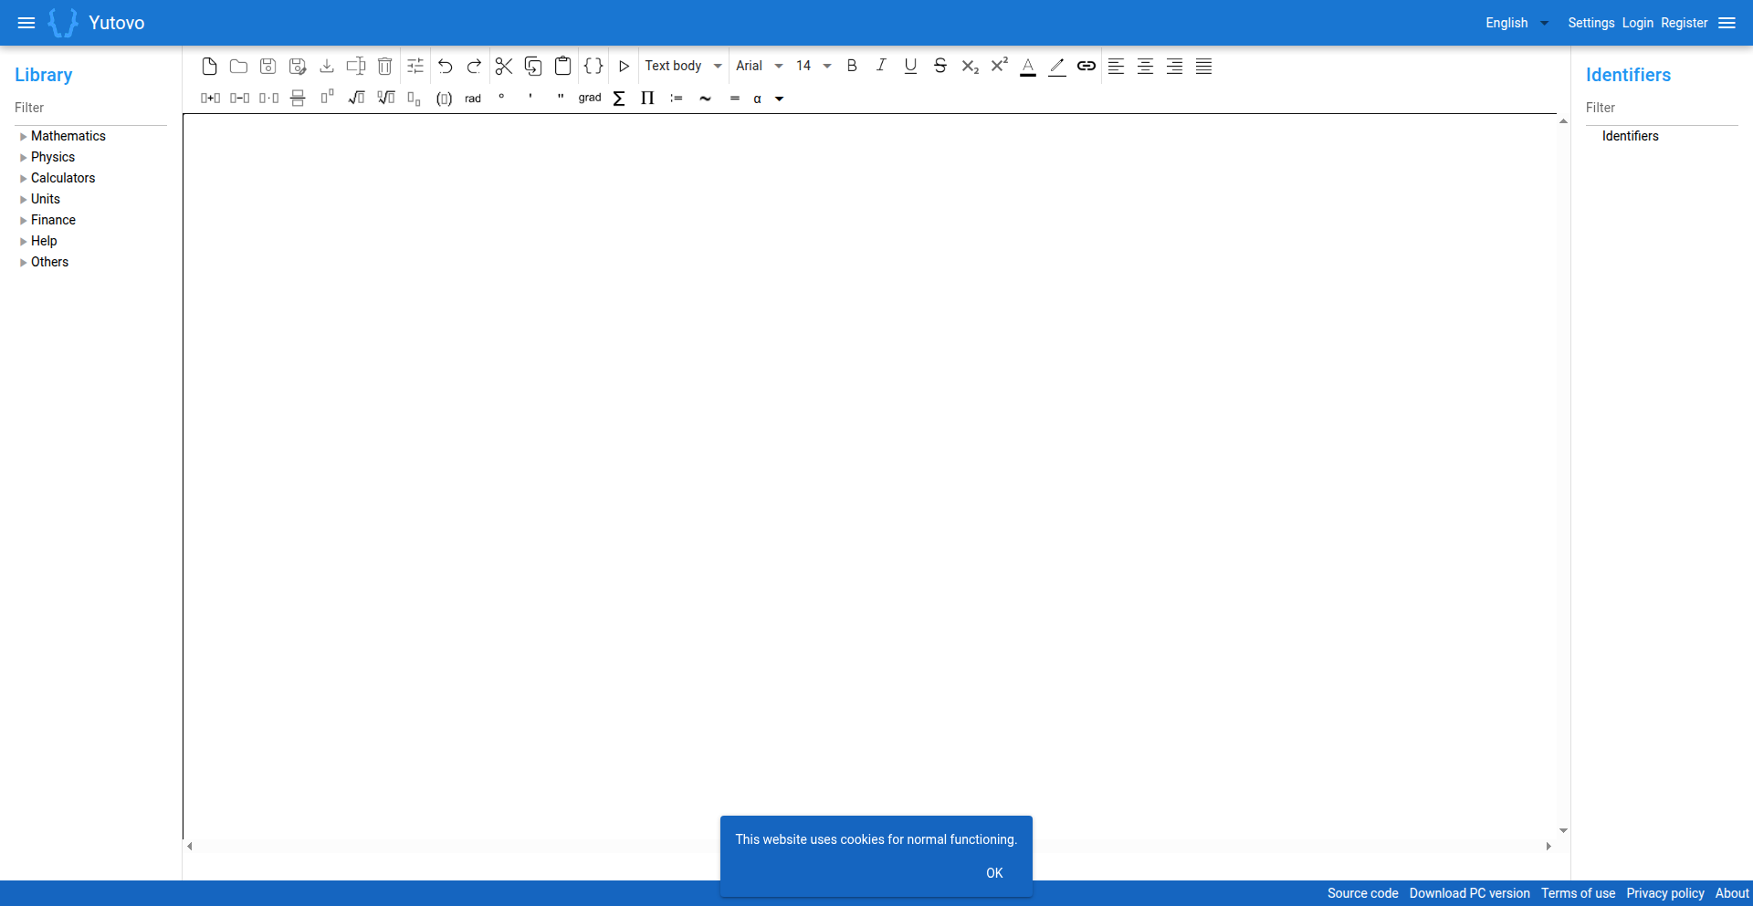Click the run calculation play icon
This screenshot has height=906, width=1753.
click(625, 66)
